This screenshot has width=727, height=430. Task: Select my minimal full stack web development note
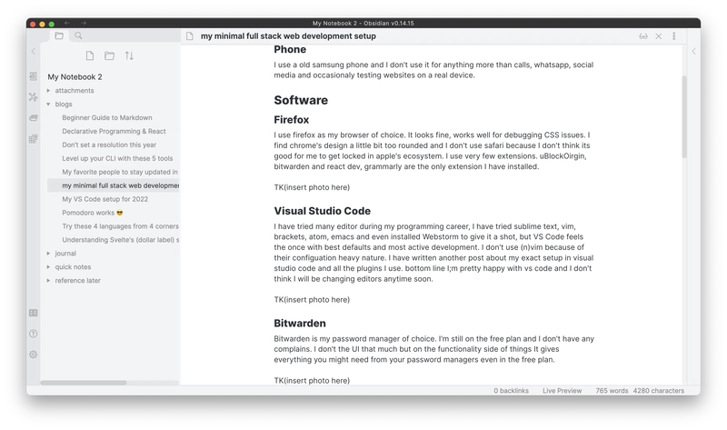(x=114, y=185)
